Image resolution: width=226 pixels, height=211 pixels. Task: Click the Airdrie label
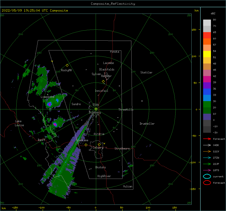point(99,134)
